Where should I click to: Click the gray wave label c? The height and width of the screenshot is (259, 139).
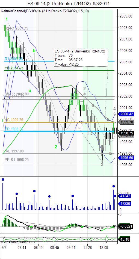(114, 114)
